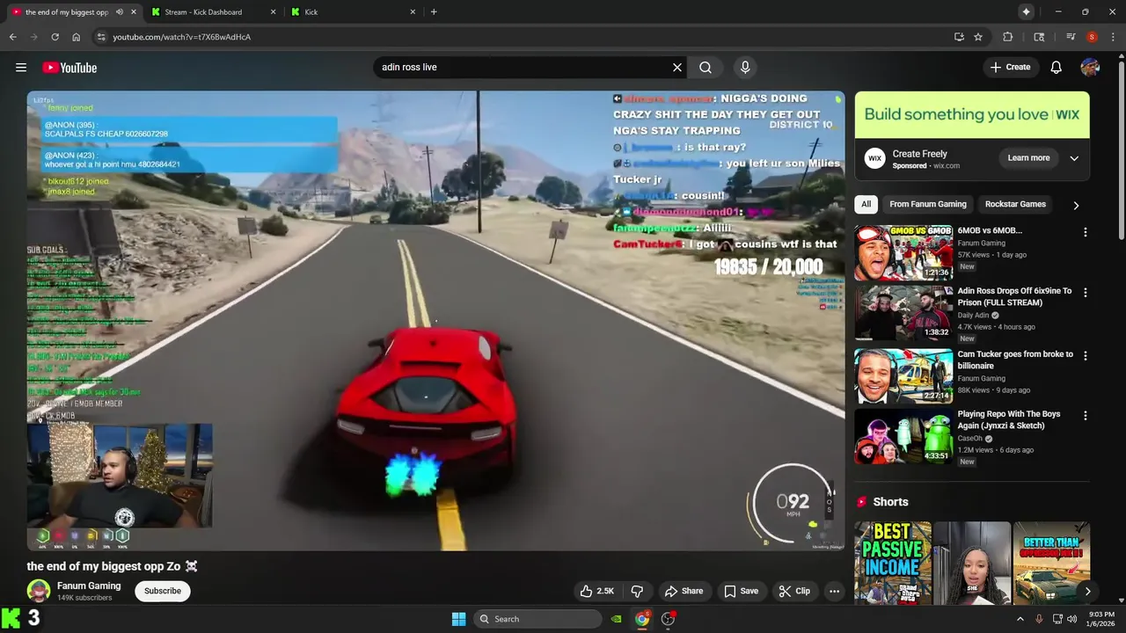Open options for 6MOB vs 6MOB video
The image size is (1126, 633).
(x=1085, y=232)
